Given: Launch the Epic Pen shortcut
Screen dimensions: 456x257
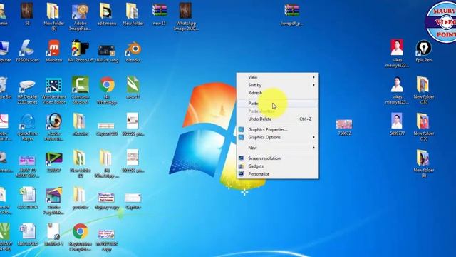Looking at the screenshot, I should click(423, 51).
